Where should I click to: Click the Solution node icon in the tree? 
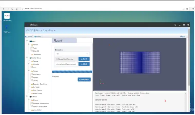tap(31, 97)
